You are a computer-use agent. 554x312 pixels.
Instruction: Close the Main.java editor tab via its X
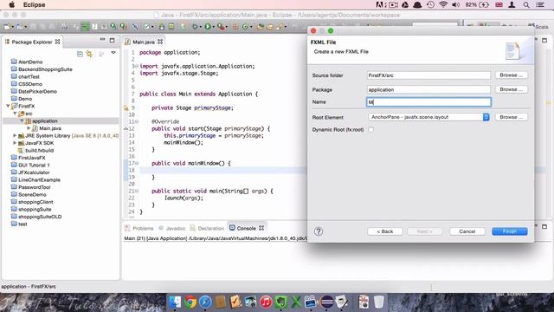coord(160,42)
